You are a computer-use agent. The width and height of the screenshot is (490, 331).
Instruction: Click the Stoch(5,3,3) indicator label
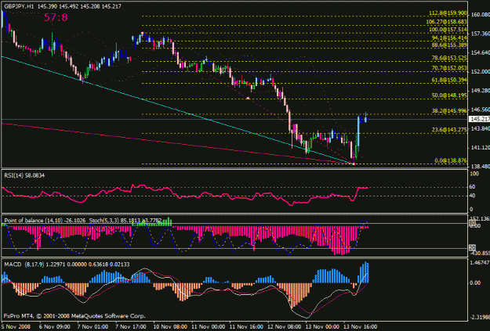125,221
